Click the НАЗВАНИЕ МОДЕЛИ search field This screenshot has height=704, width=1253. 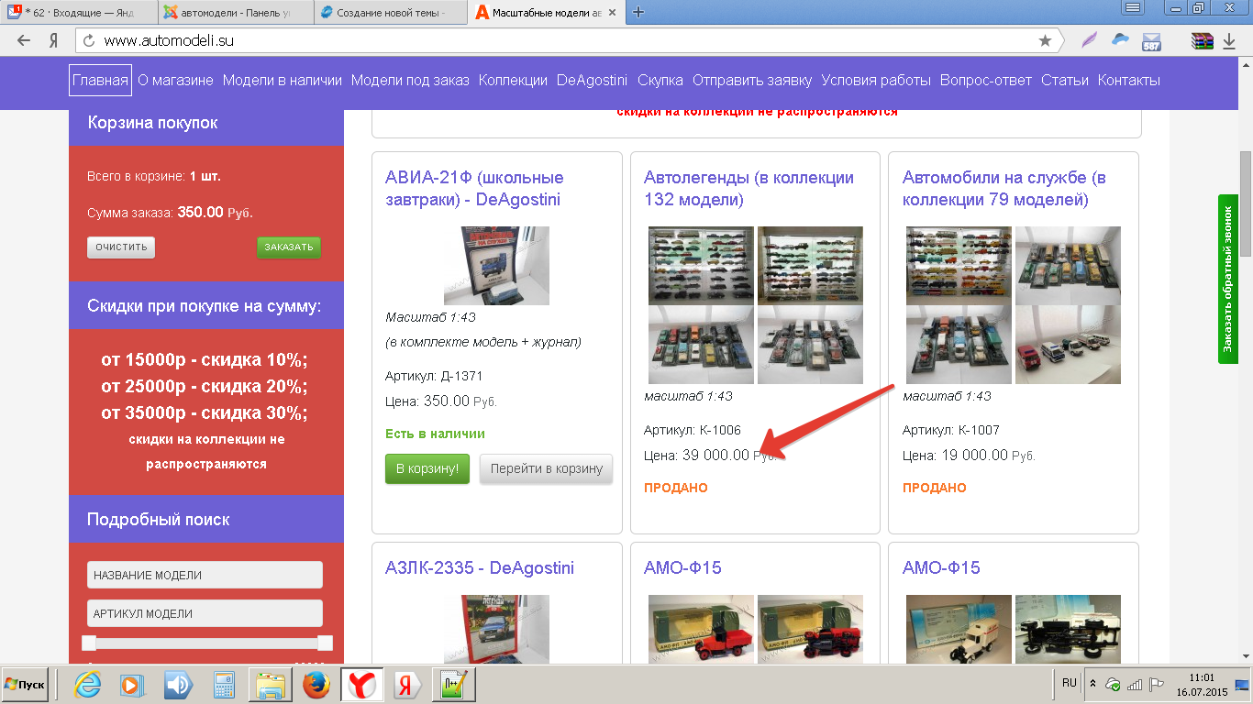coord(205,575)
